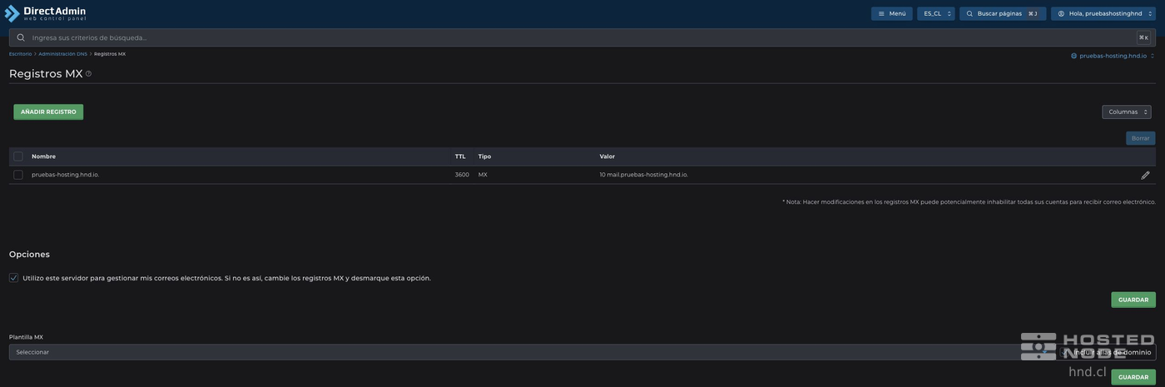Toggle the select-all checkbox in table header
Screen dimensions: 1165x387
pyautogui.click(x=18, y=156)
